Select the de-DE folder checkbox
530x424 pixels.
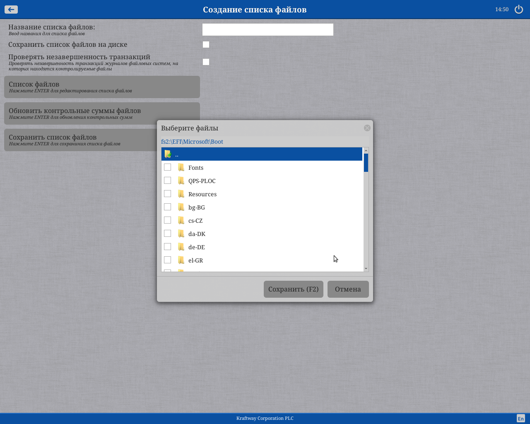[x=168, y=247]
